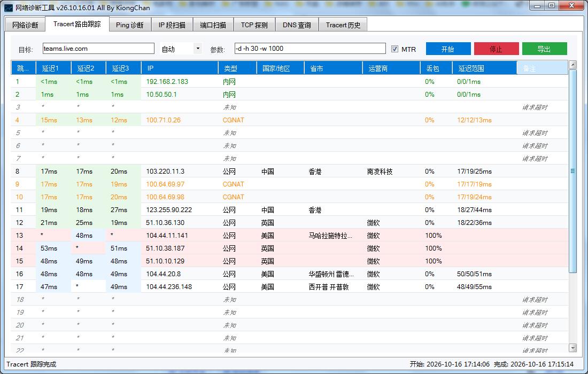
Task: Click the 丢包 column header
Action: point(436,68)
